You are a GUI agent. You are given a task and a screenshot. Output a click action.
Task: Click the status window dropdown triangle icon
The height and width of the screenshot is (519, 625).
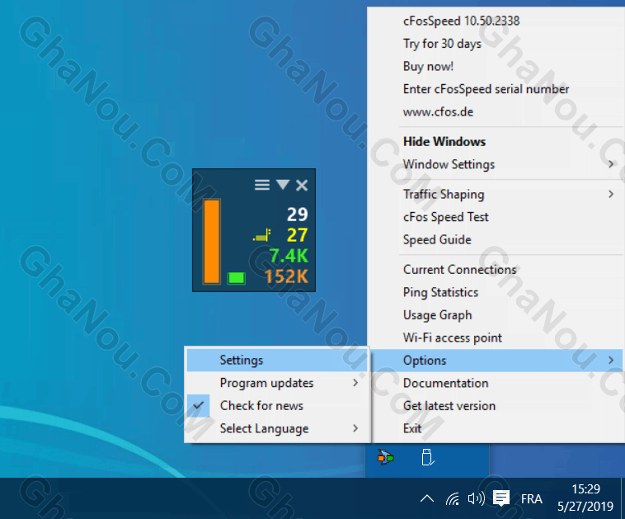click(x=283, y=184)
